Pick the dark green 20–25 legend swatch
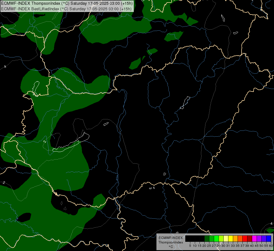The width and height of the screenshot is (274, 251). pos(207,238)
